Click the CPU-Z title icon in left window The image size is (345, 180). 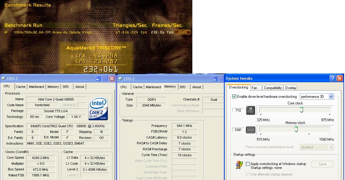[3, 78]
